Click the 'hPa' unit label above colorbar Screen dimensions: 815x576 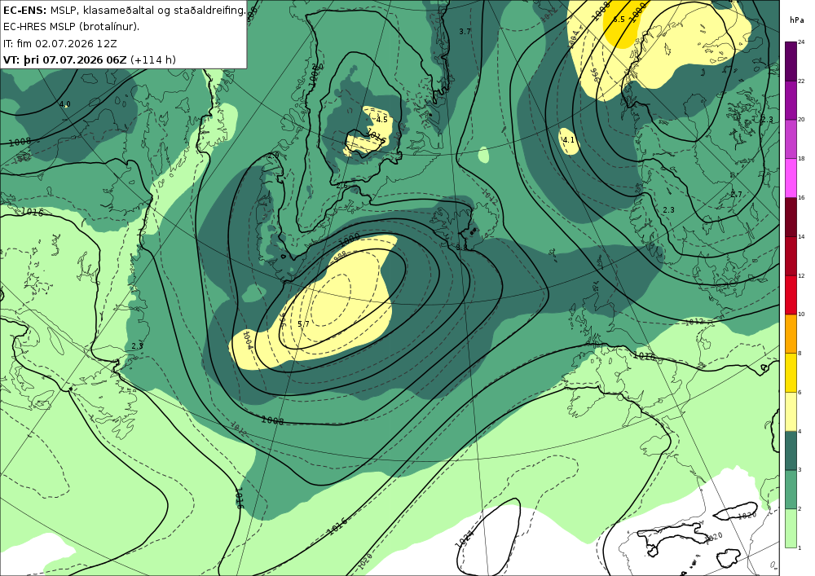point(796,20)
